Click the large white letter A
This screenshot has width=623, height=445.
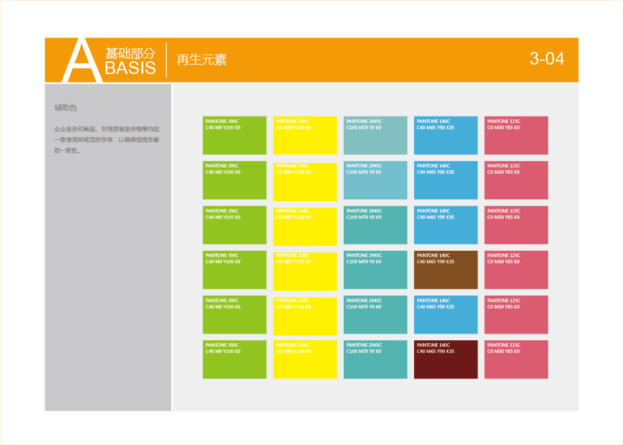click(82, 60)
